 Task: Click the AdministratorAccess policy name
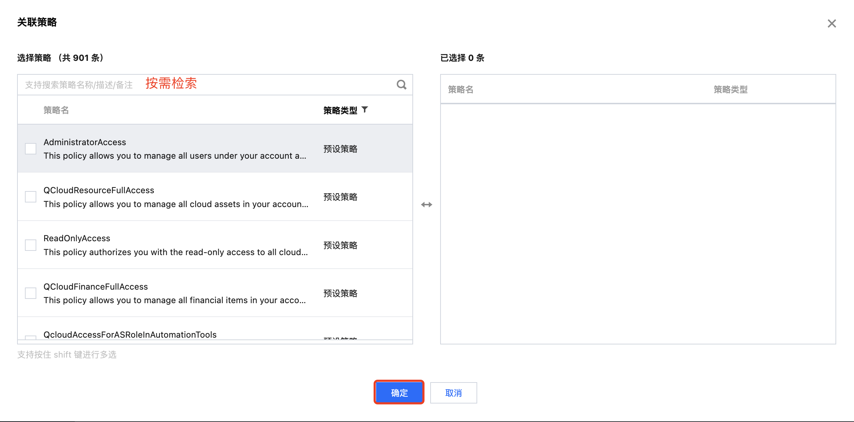pyautogui.click(x=85, y=142)
